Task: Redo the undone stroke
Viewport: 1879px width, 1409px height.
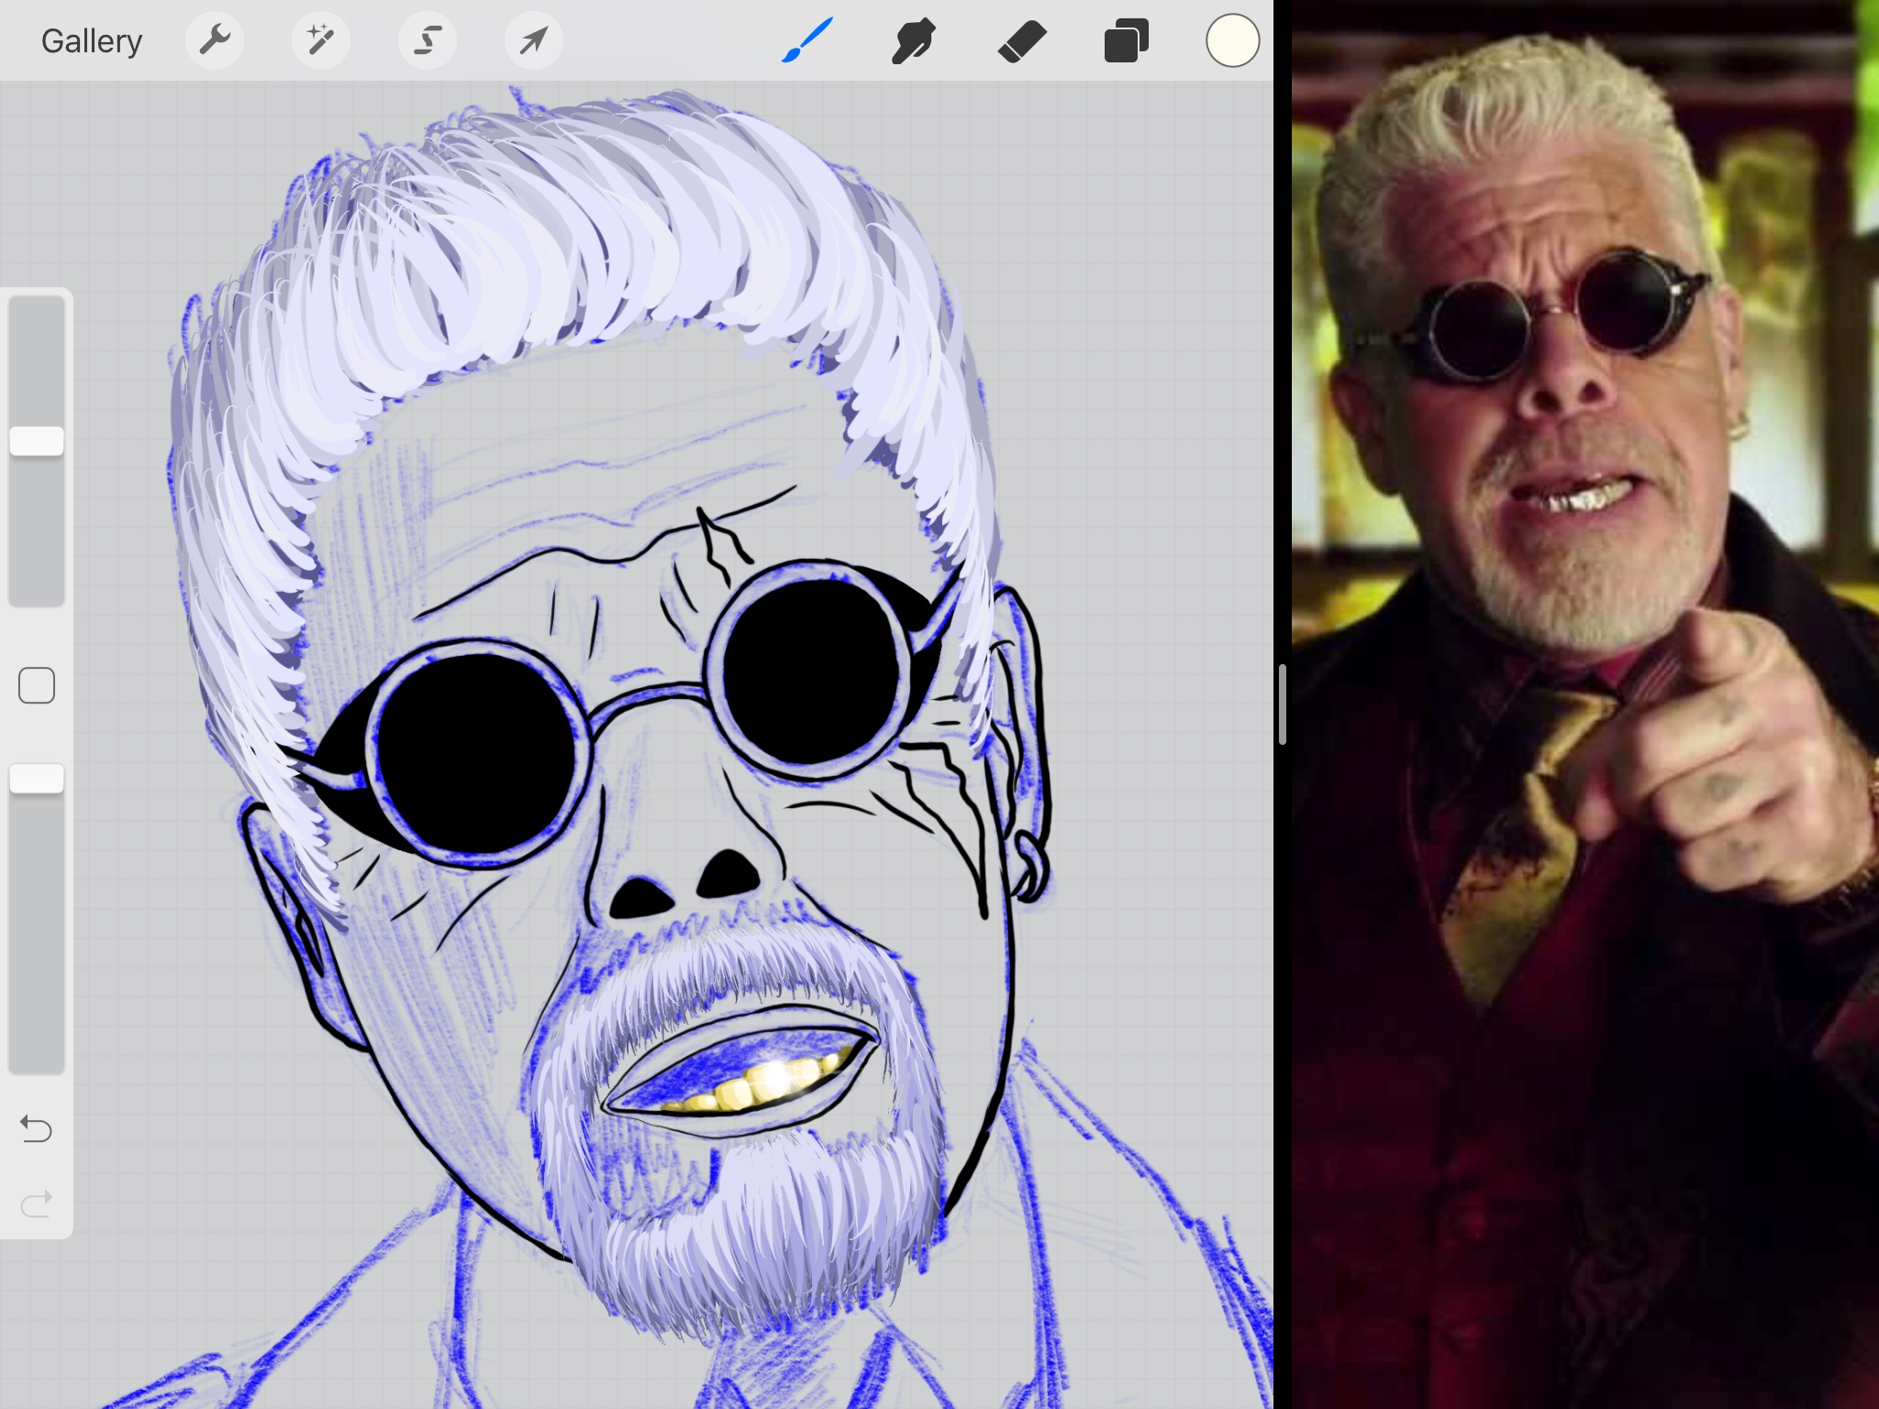Action: pos(37,1204)
